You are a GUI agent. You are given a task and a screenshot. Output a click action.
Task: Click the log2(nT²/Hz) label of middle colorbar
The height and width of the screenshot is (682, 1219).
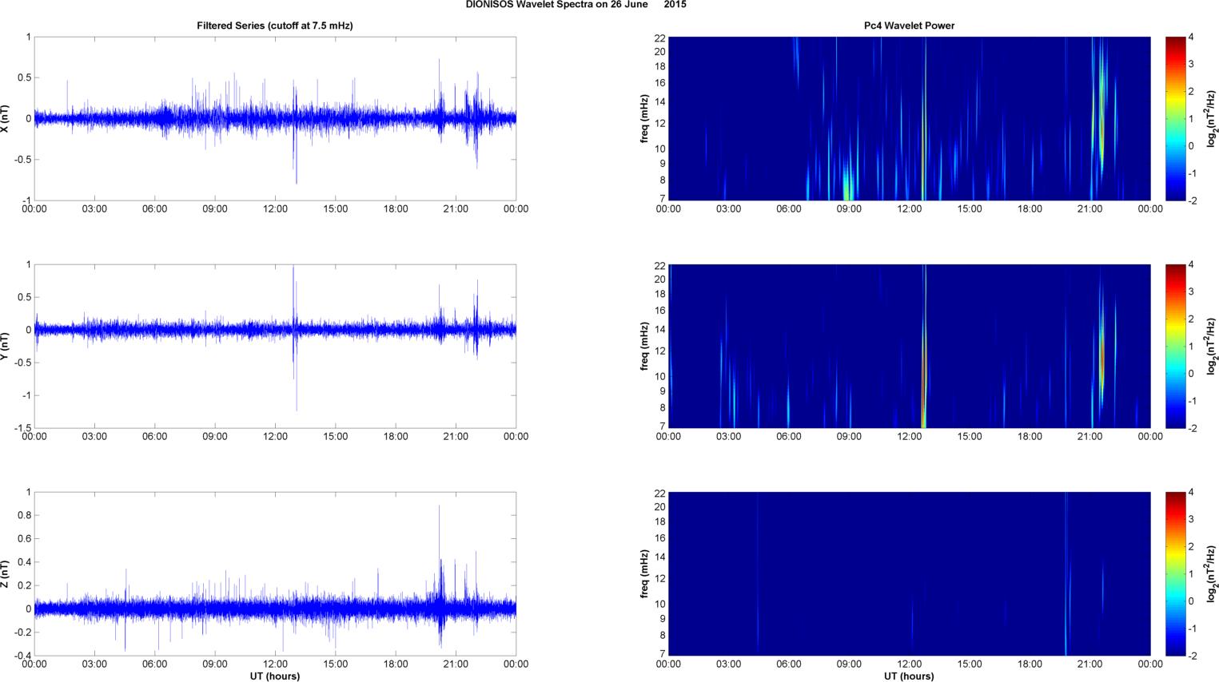(1212, 346)
